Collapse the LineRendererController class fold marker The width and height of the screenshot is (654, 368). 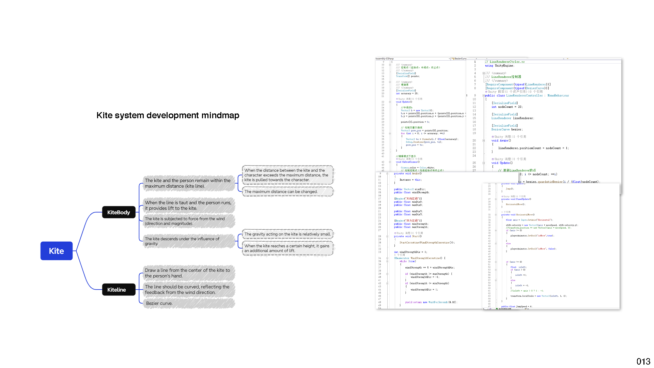(x=483, y=96)
